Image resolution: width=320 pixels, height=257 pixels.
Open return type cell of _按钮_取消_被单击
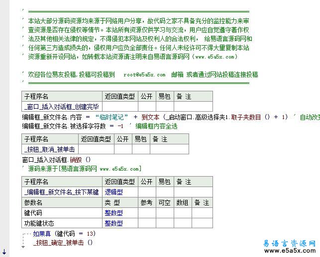tap(96, 149)
